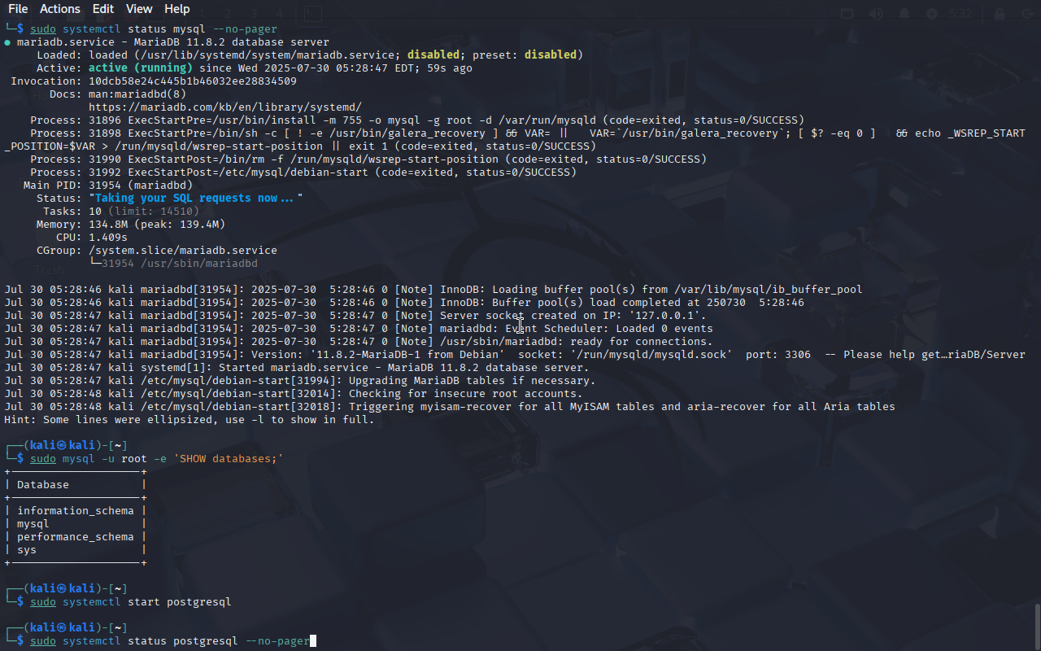The image size is (1041, 651).
Task: Open the Actions menu
Action: coord(60,9)
